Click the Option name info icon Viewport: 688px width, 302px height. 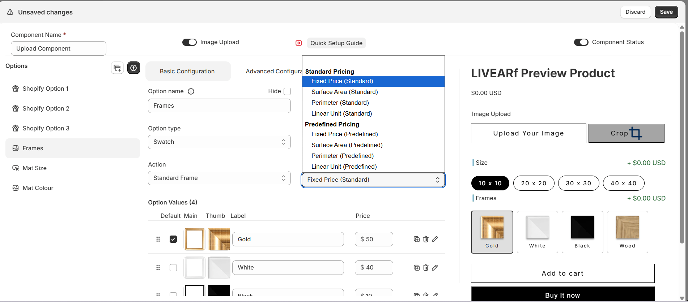[191, 91]
